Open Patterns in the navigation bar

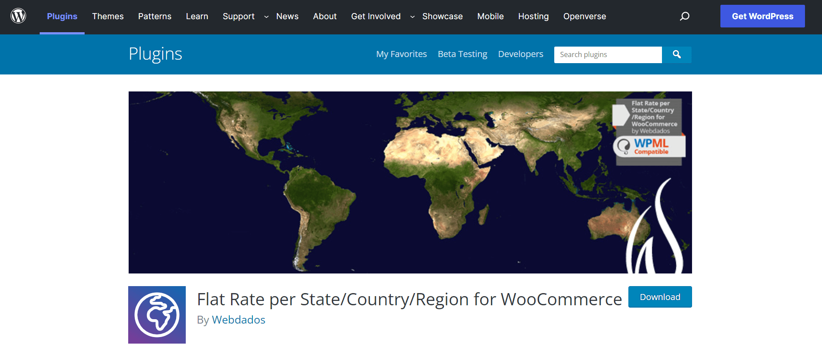(x=155, y=16)
